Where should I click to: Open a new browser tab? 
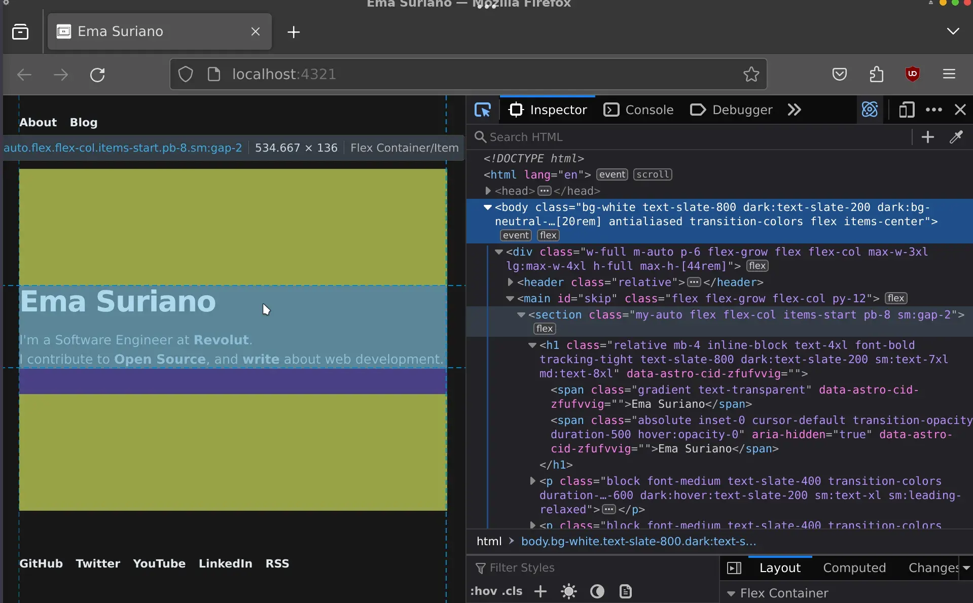pos(294,32)
